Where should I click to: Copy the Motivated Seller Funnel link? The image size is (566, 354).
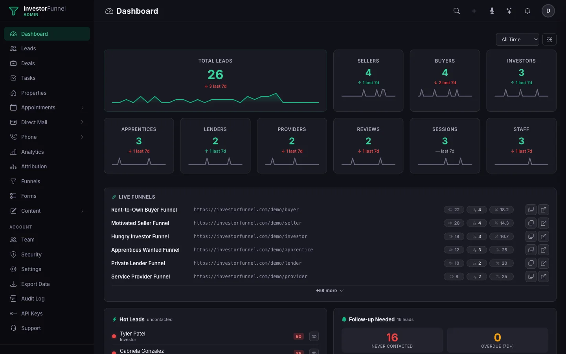point(531,223)
